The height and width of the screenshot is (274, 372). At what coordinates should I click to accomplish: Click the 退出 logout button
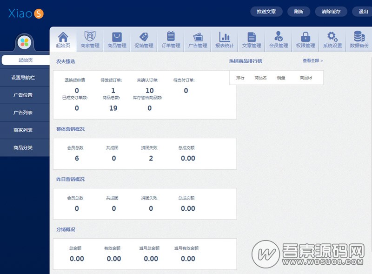pos(363,12)
